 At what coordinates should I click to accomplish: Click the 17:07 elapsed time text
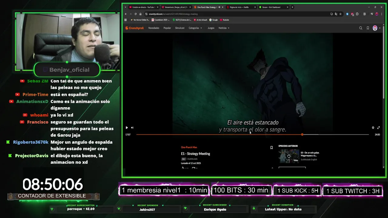[x=128, y=135]
